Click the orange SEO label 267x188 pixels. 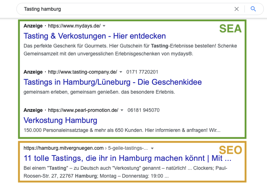point(230,150)
